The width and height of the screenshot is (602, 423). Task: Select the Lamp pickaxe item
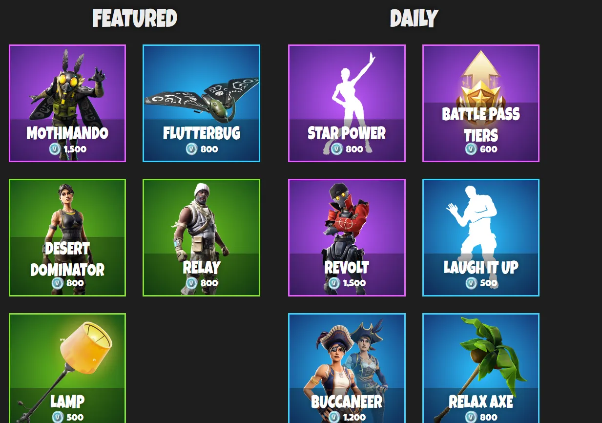click(x=67, y=368)
